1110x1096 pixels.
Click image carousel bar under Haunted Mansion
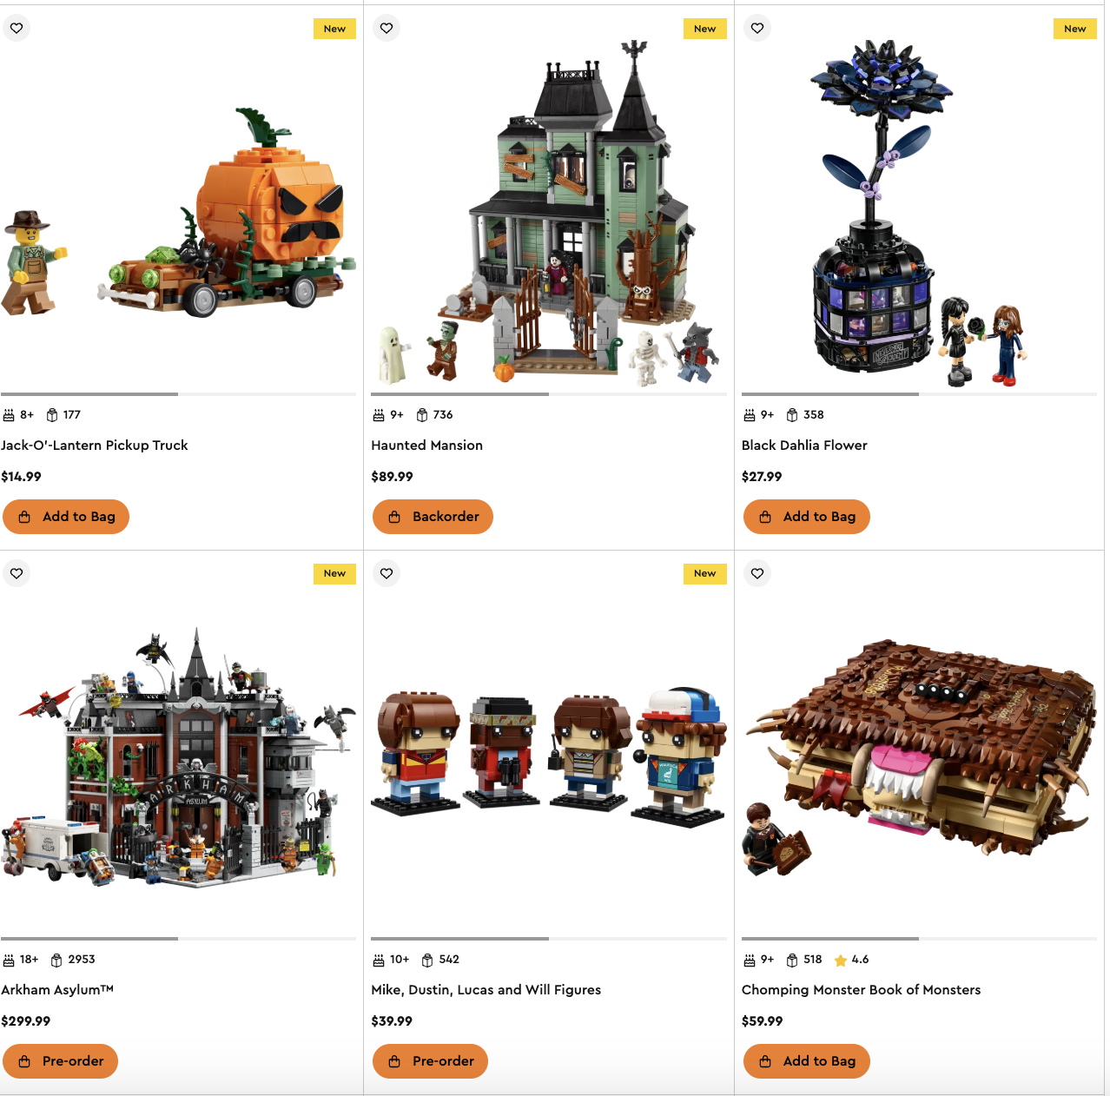(549, 394)
